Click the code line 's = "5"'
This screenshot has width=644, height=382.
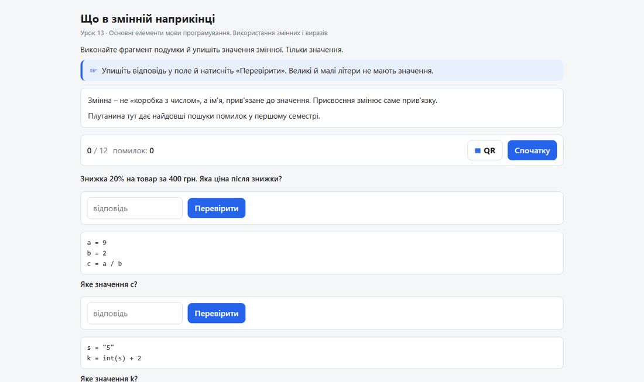coord(100,347)
